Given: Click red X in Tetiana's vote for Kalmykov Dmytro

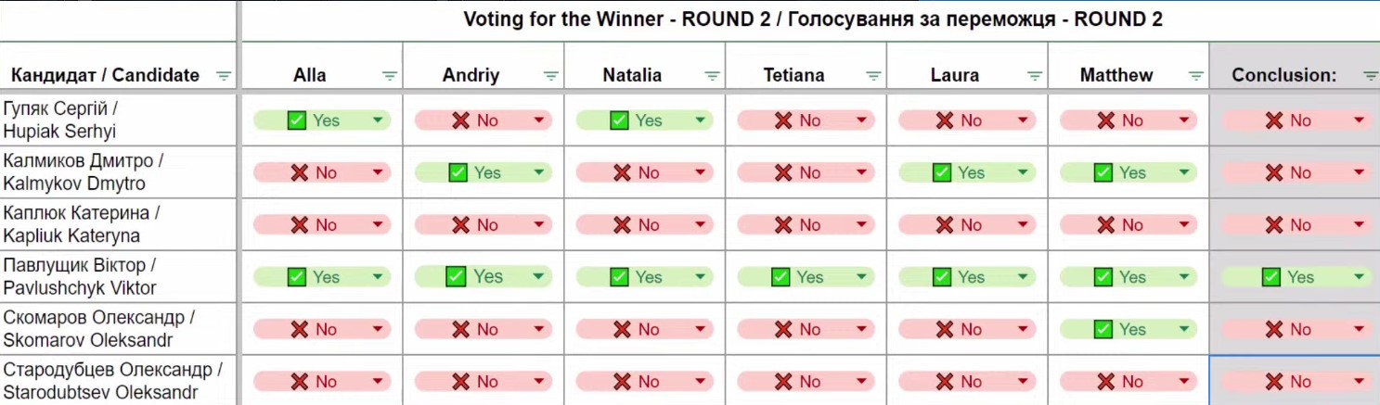Looking at the screenshot, I should click(782, 172).
